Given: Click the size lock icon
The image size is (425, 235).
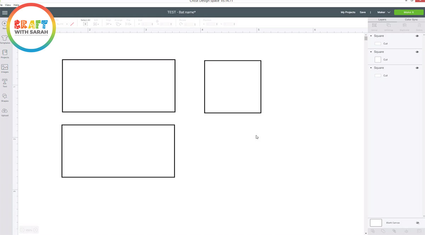Looking at the screenshot, I should pos(157,21).
